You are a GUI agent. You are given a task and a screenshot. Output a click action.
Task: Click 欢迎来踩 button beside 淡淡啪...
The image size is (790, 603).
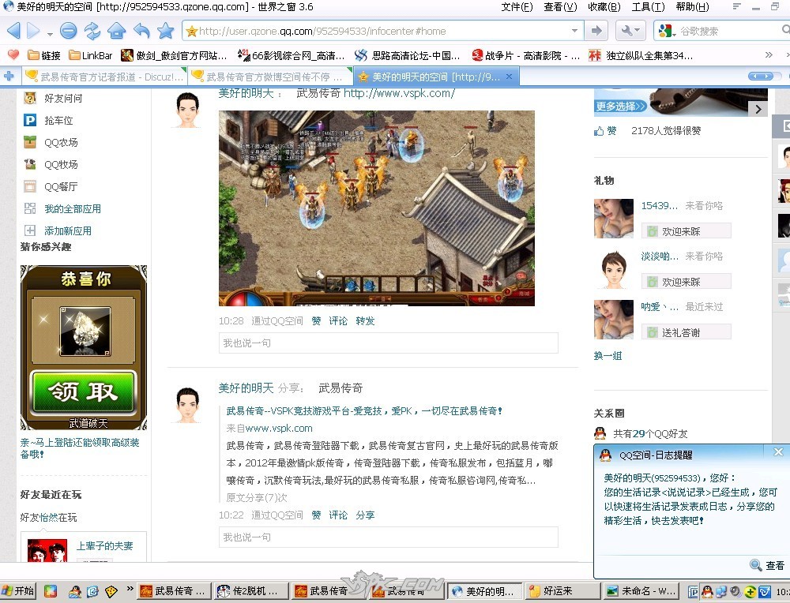click(x=686, y=281)
